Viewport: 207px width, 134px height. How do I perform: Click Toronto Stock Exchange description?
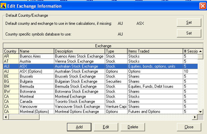tap(79, 102)
